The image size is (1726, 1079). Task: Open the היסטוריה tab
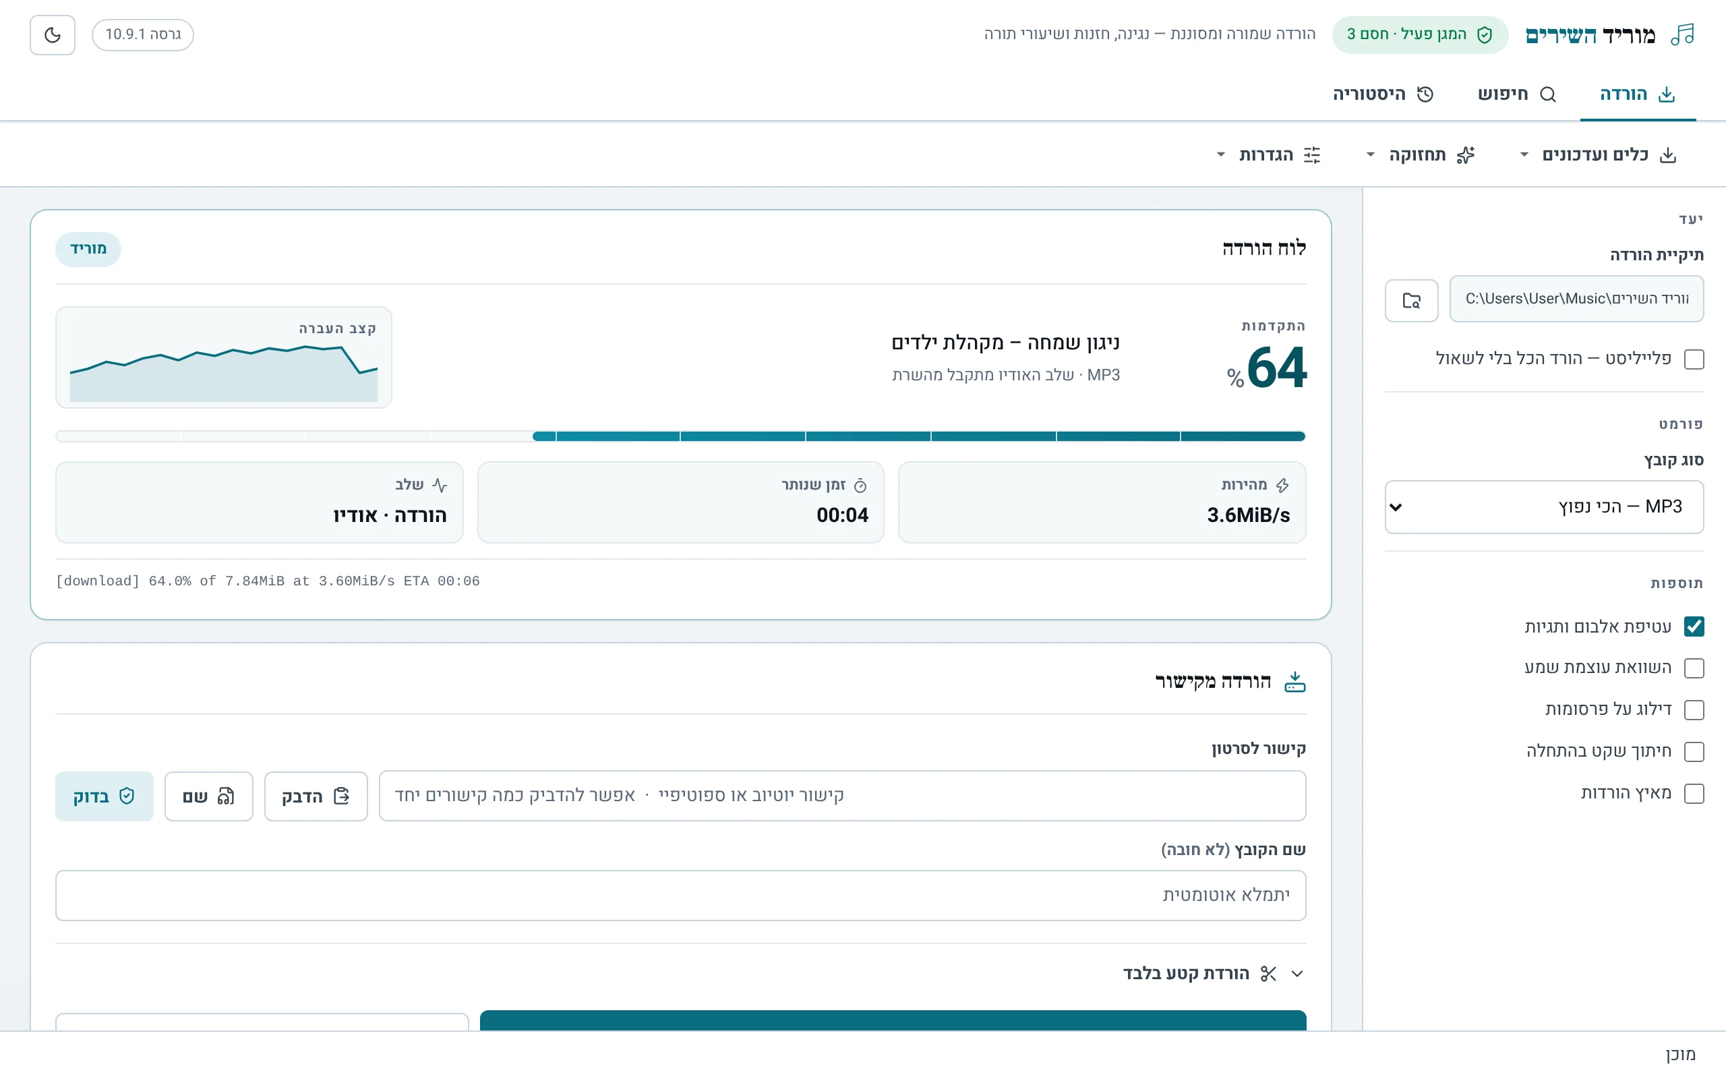pyautogui.click(x=1383, y=94)
